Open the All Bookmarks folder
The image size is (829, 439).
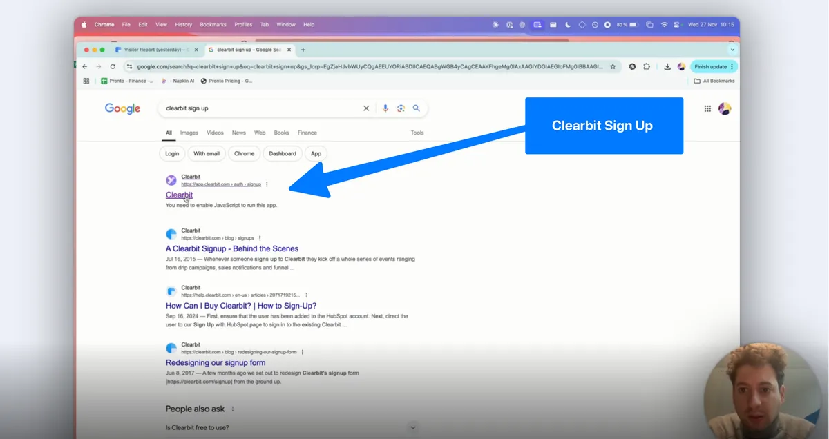tap(714, 81)
